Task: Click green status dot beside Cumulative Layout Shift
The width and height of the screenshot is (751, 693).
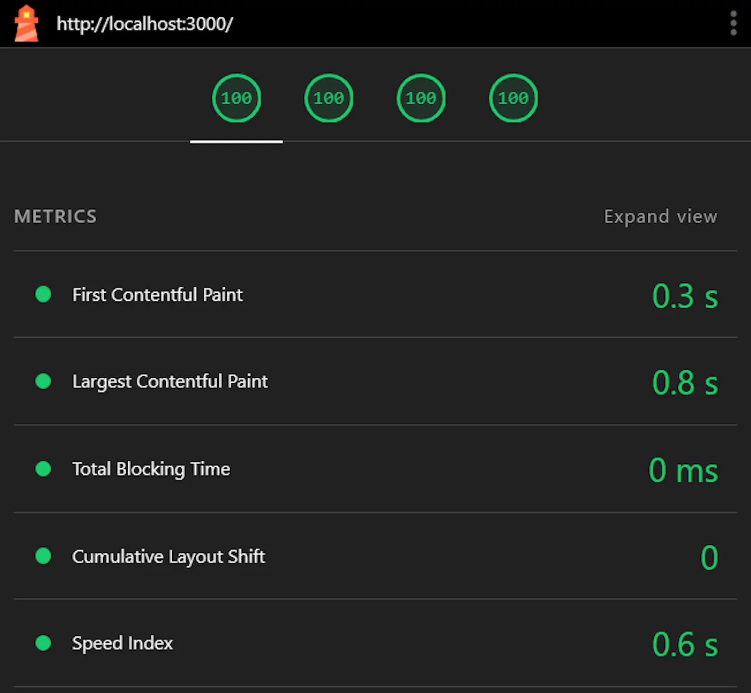Action: click(x=43, y=556)
